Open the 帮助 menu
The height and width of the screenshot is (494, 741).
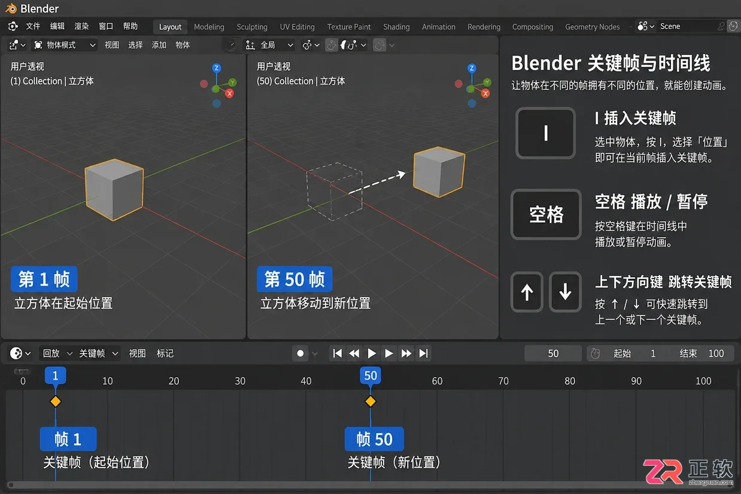coord(130,26)
